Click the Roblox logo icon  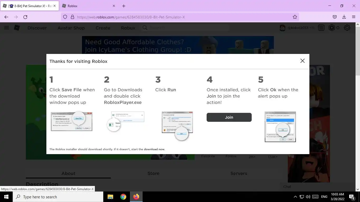[x=17, y=28]
